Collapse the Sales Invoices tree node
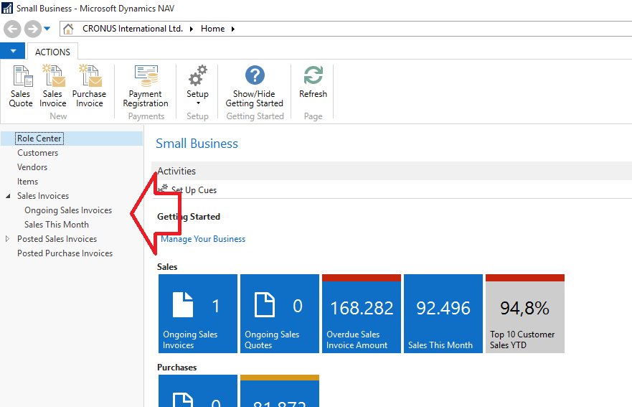Screen dimensions: 632x407 click(8, 196)
